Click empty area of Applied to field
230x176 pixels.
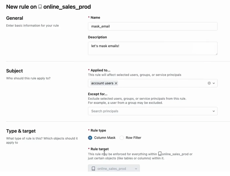tap(163, 83)
